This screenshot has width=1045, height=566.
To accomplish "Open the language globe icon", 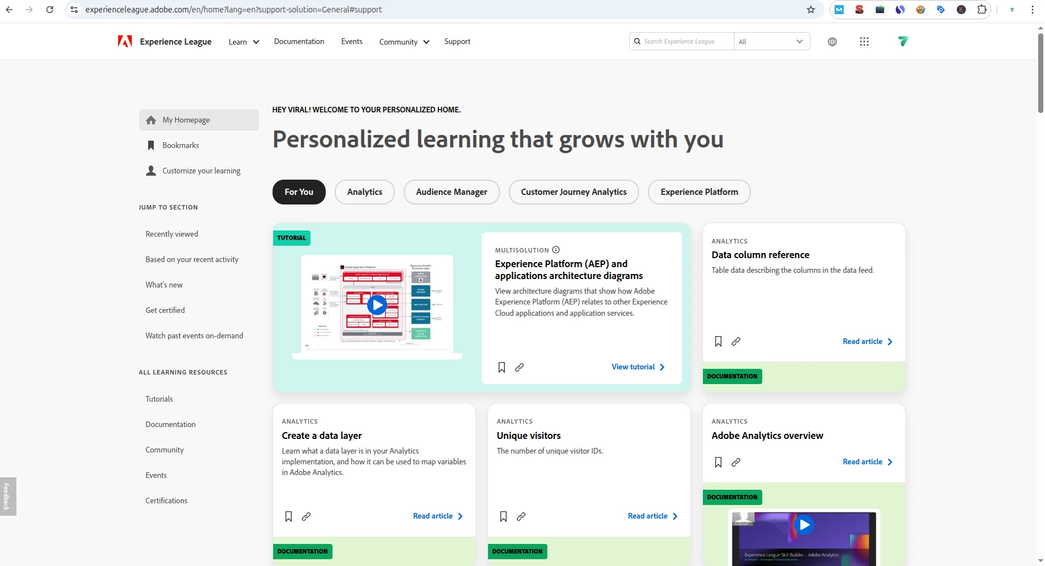I will [832, 42].
